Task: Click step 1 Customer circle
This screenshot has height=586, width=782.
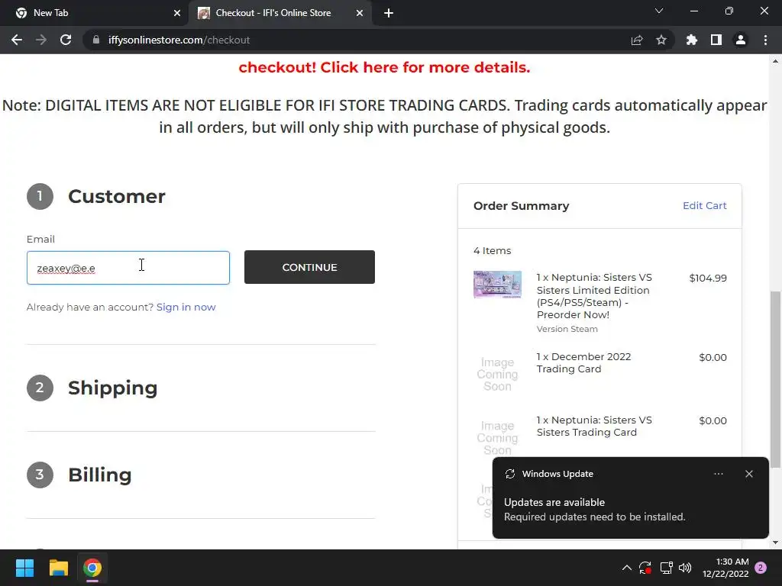Action: [x=40, y=196]
